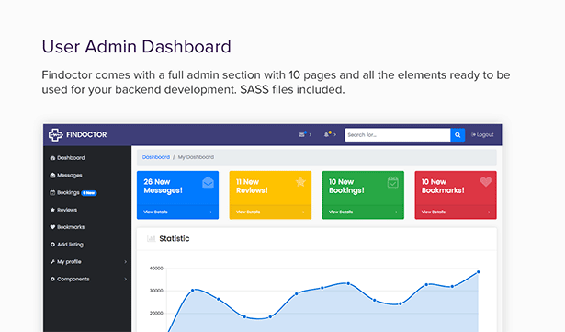
Task: Click the 30000 axis label
Action: [156, 291]
